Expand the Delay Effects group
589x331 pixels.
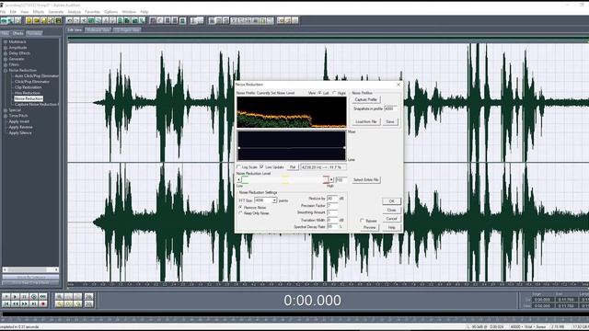tap(6, 53)
